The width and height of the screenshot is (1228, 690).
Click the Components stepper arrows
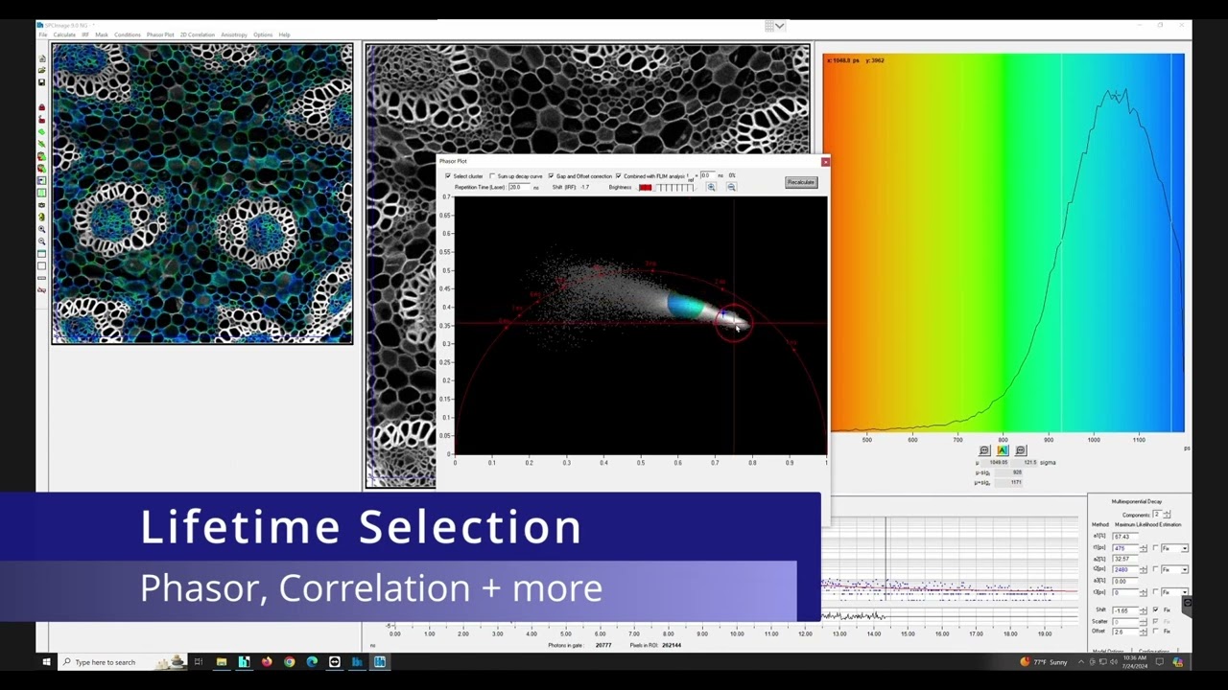[1167, 515]
